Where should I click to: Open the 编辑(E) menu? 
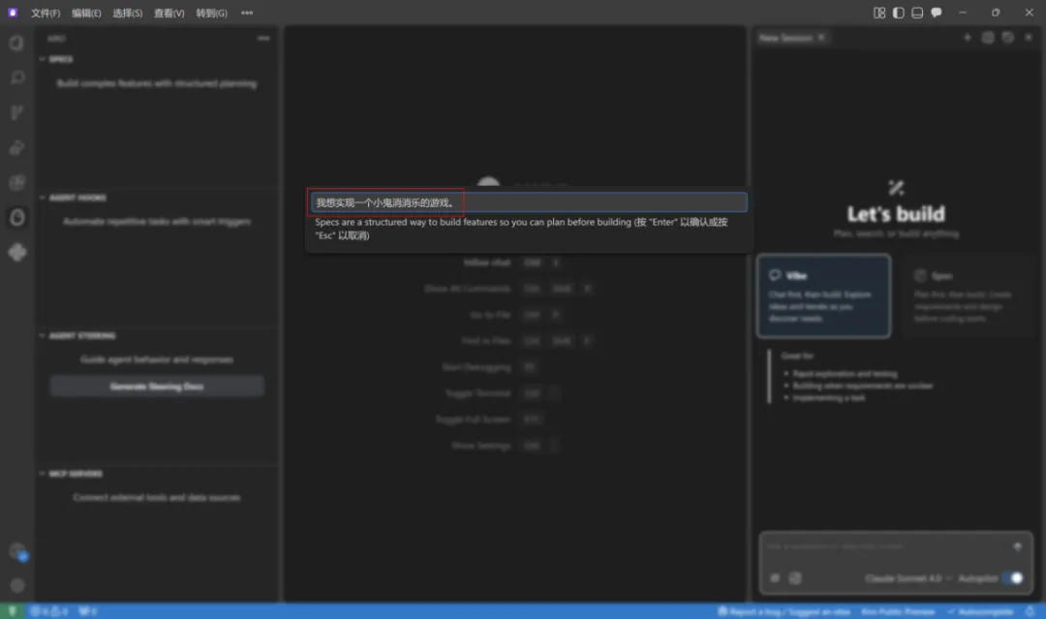pos(87,13)
